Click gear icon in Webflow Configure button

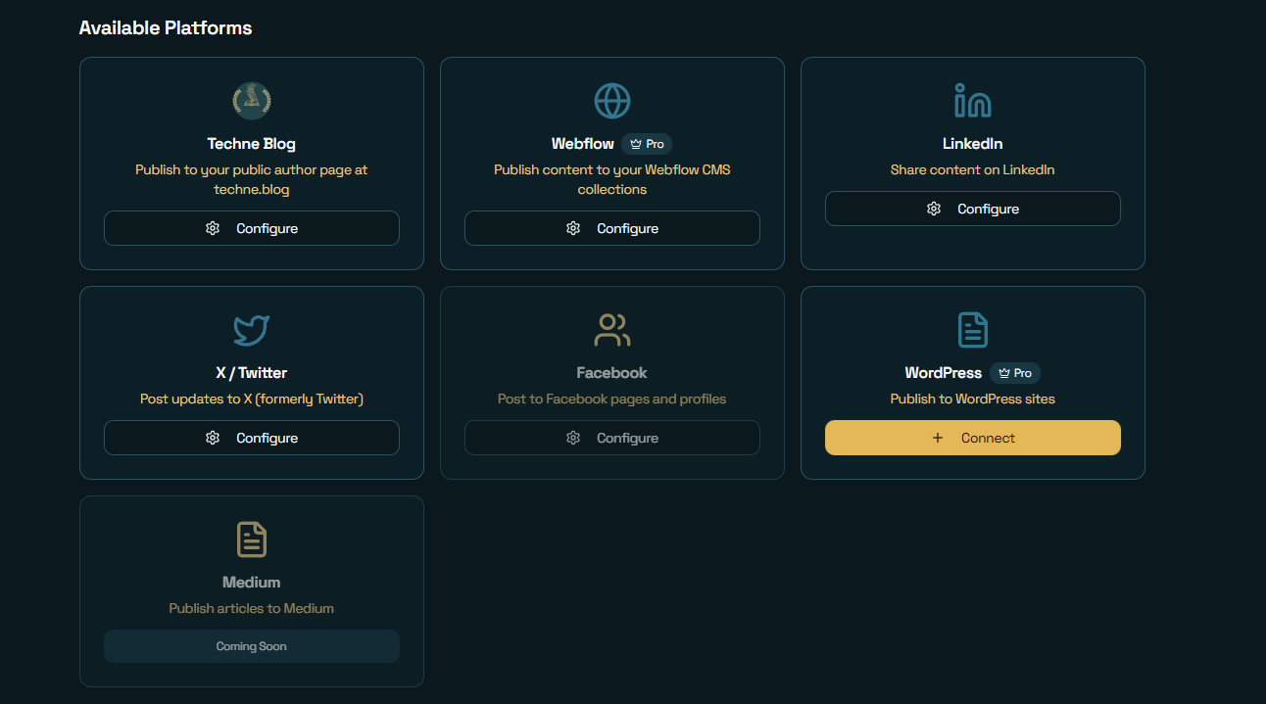573,228
